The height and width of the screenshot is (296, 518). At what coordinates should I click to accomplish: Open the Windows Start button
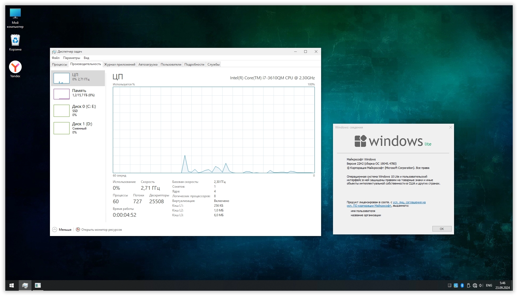point(12,285)
